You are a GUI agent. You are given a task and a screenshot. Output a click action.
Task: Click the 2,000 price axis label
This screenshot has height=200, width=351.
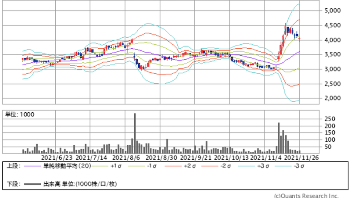(x=333, y=98)
